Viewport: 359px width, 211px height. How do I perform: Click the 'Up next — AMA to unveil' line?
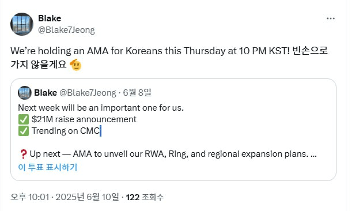173,154
